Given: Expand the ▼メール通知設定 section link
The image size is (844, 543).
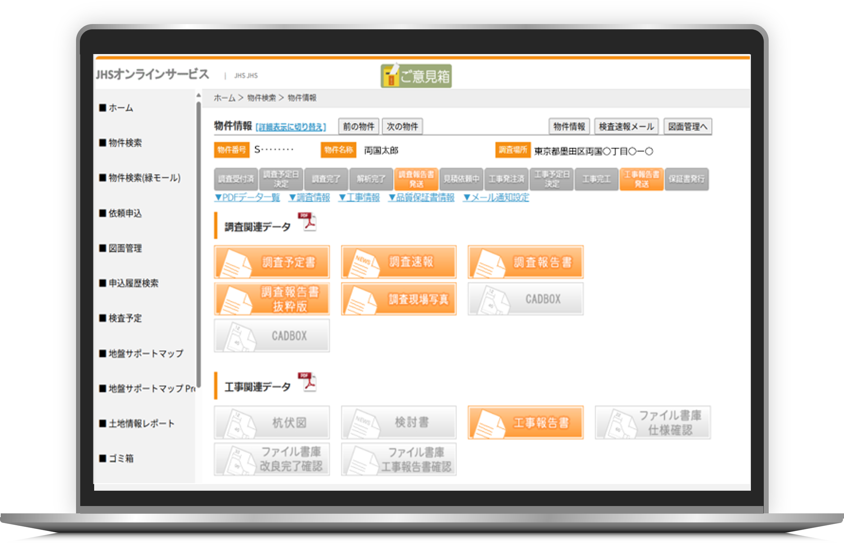Looking at the screenshot, I should pos(496,197).
